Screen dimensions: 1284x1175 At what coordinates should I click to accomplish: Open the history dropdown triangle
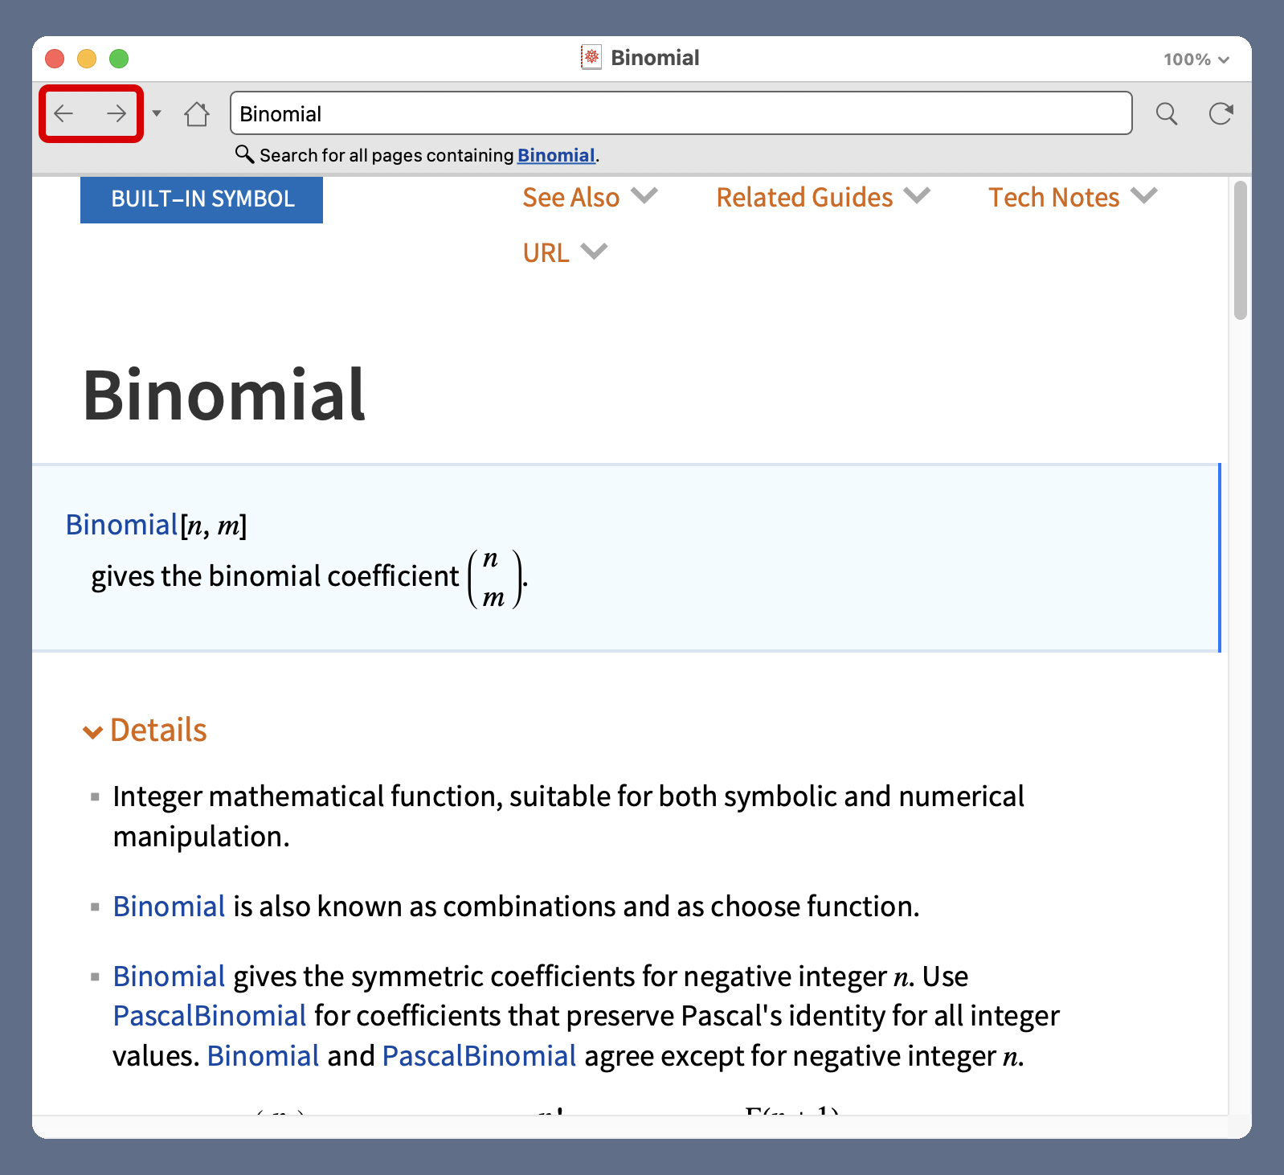click(x=157, y=113)
